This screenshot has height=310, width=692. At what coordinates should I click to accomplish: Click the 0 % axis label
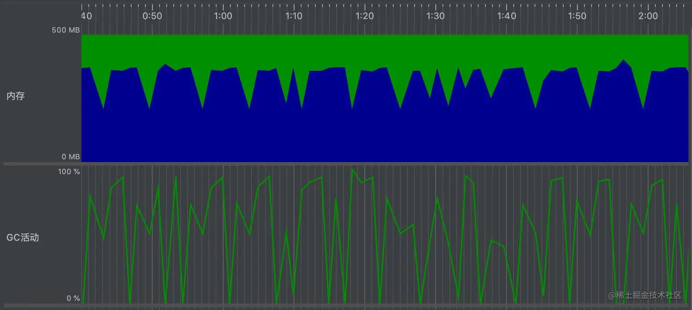[x=73, y=299]
